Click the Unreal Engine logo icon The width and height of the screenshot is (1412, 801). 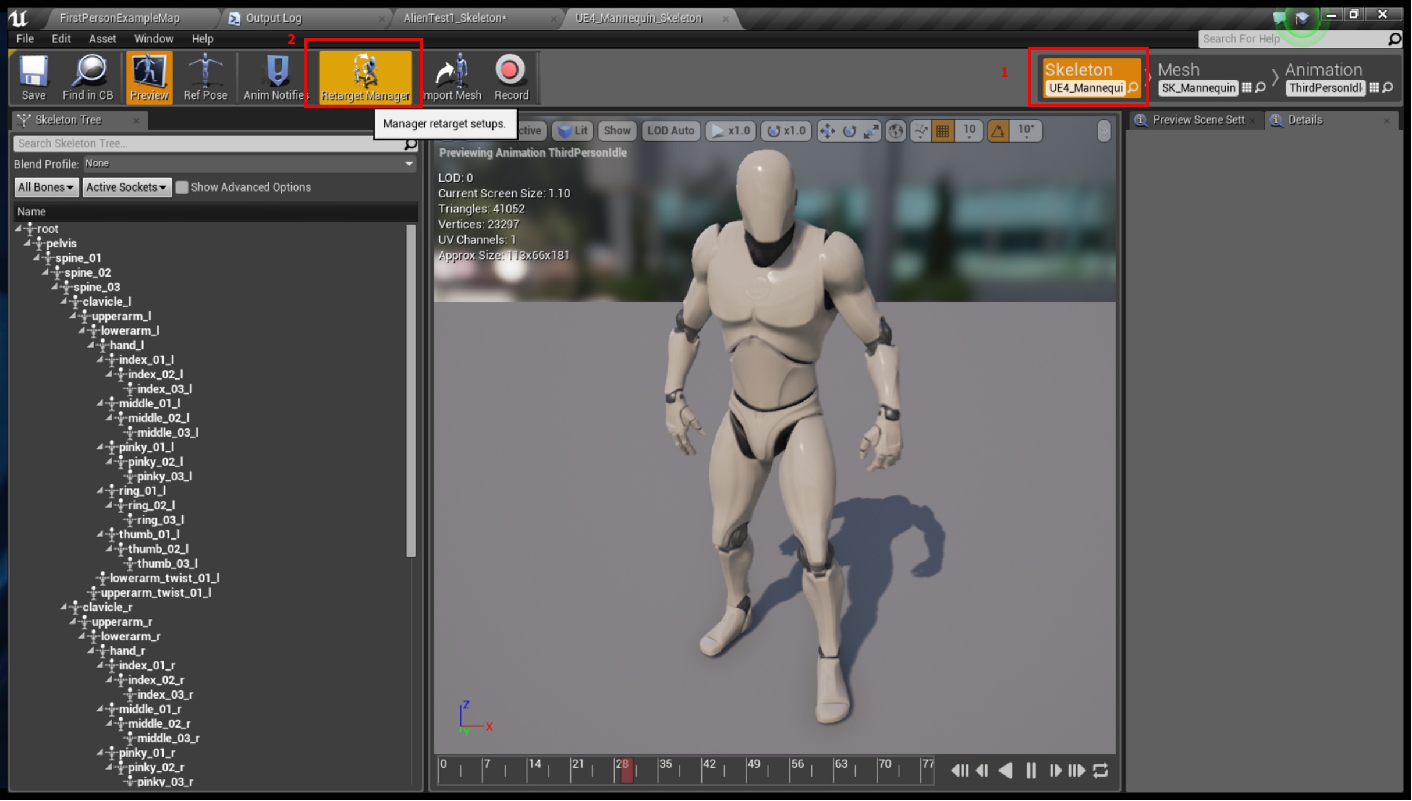[18, 18]
